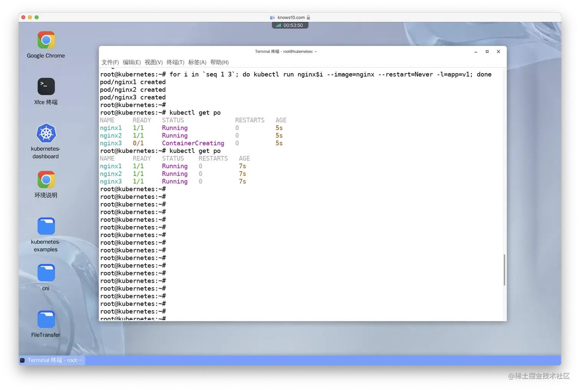Image resolution: width=580 pixels, height=390 pixels.
Task: Click the 'pod/nginx3 created' output line
Action: pos(133,97)
